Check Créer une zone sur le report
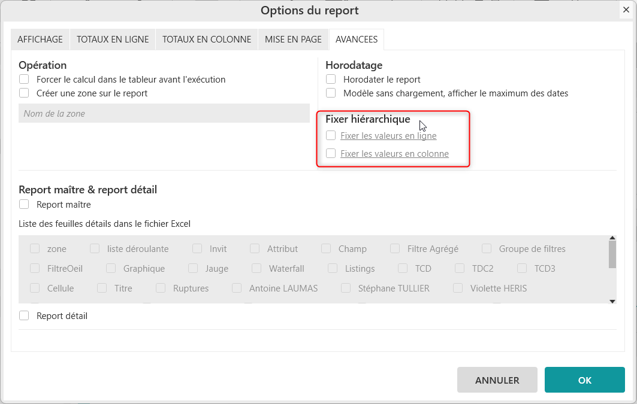637x404 pixels. 24,93
